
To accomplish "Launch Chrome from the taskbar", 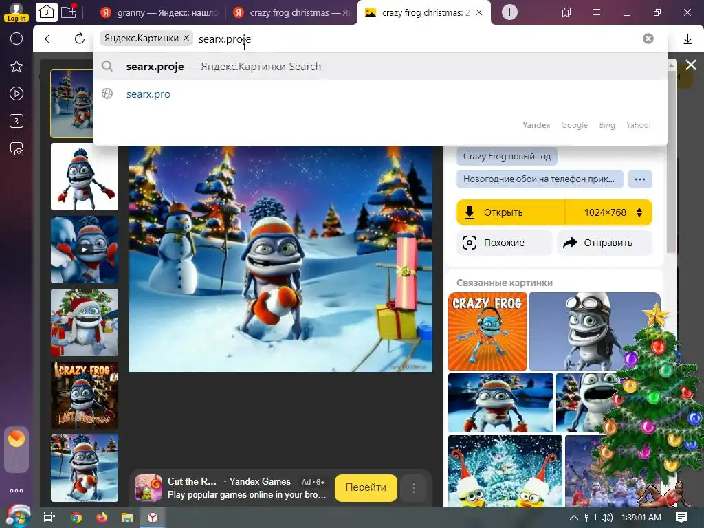I will coord(76,518).
